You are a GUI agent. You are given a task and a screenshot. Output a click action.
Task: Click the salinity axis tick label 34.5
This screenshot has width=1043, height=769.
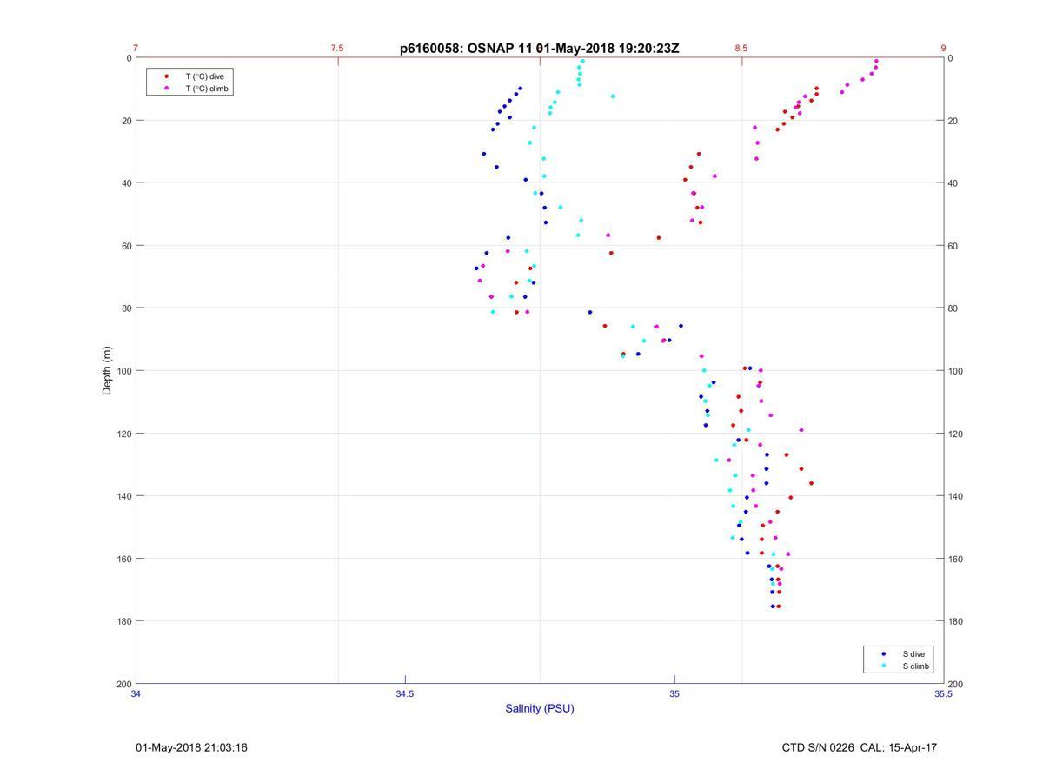point(405,693)
